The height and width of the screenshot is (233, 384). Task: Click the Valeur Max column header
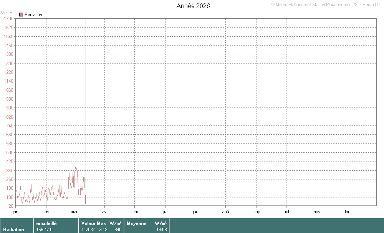[93, 223]
